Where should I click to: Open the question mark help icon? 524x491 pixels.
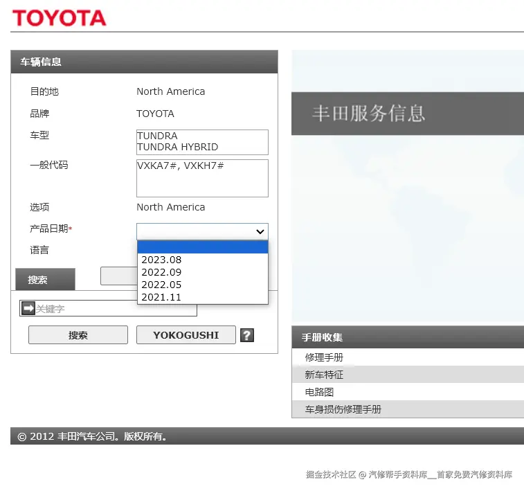[247, 335]
